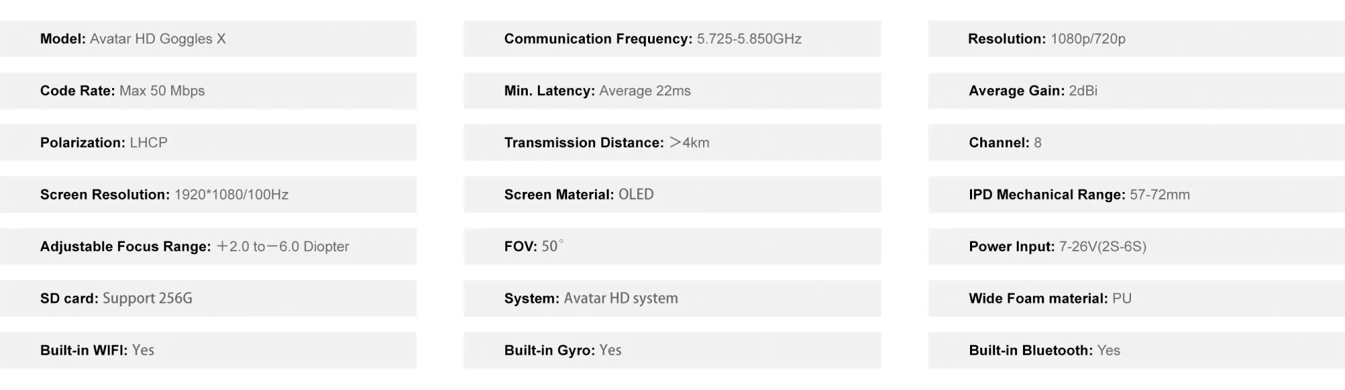Click the Model Avatar HD Goggles X row
The image size is (1345, 390).
(207, 39)
